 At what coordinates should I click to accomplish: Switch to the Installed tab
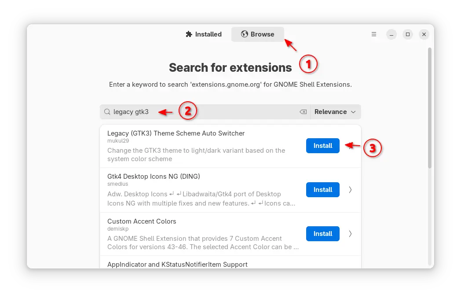coord(204,34)
